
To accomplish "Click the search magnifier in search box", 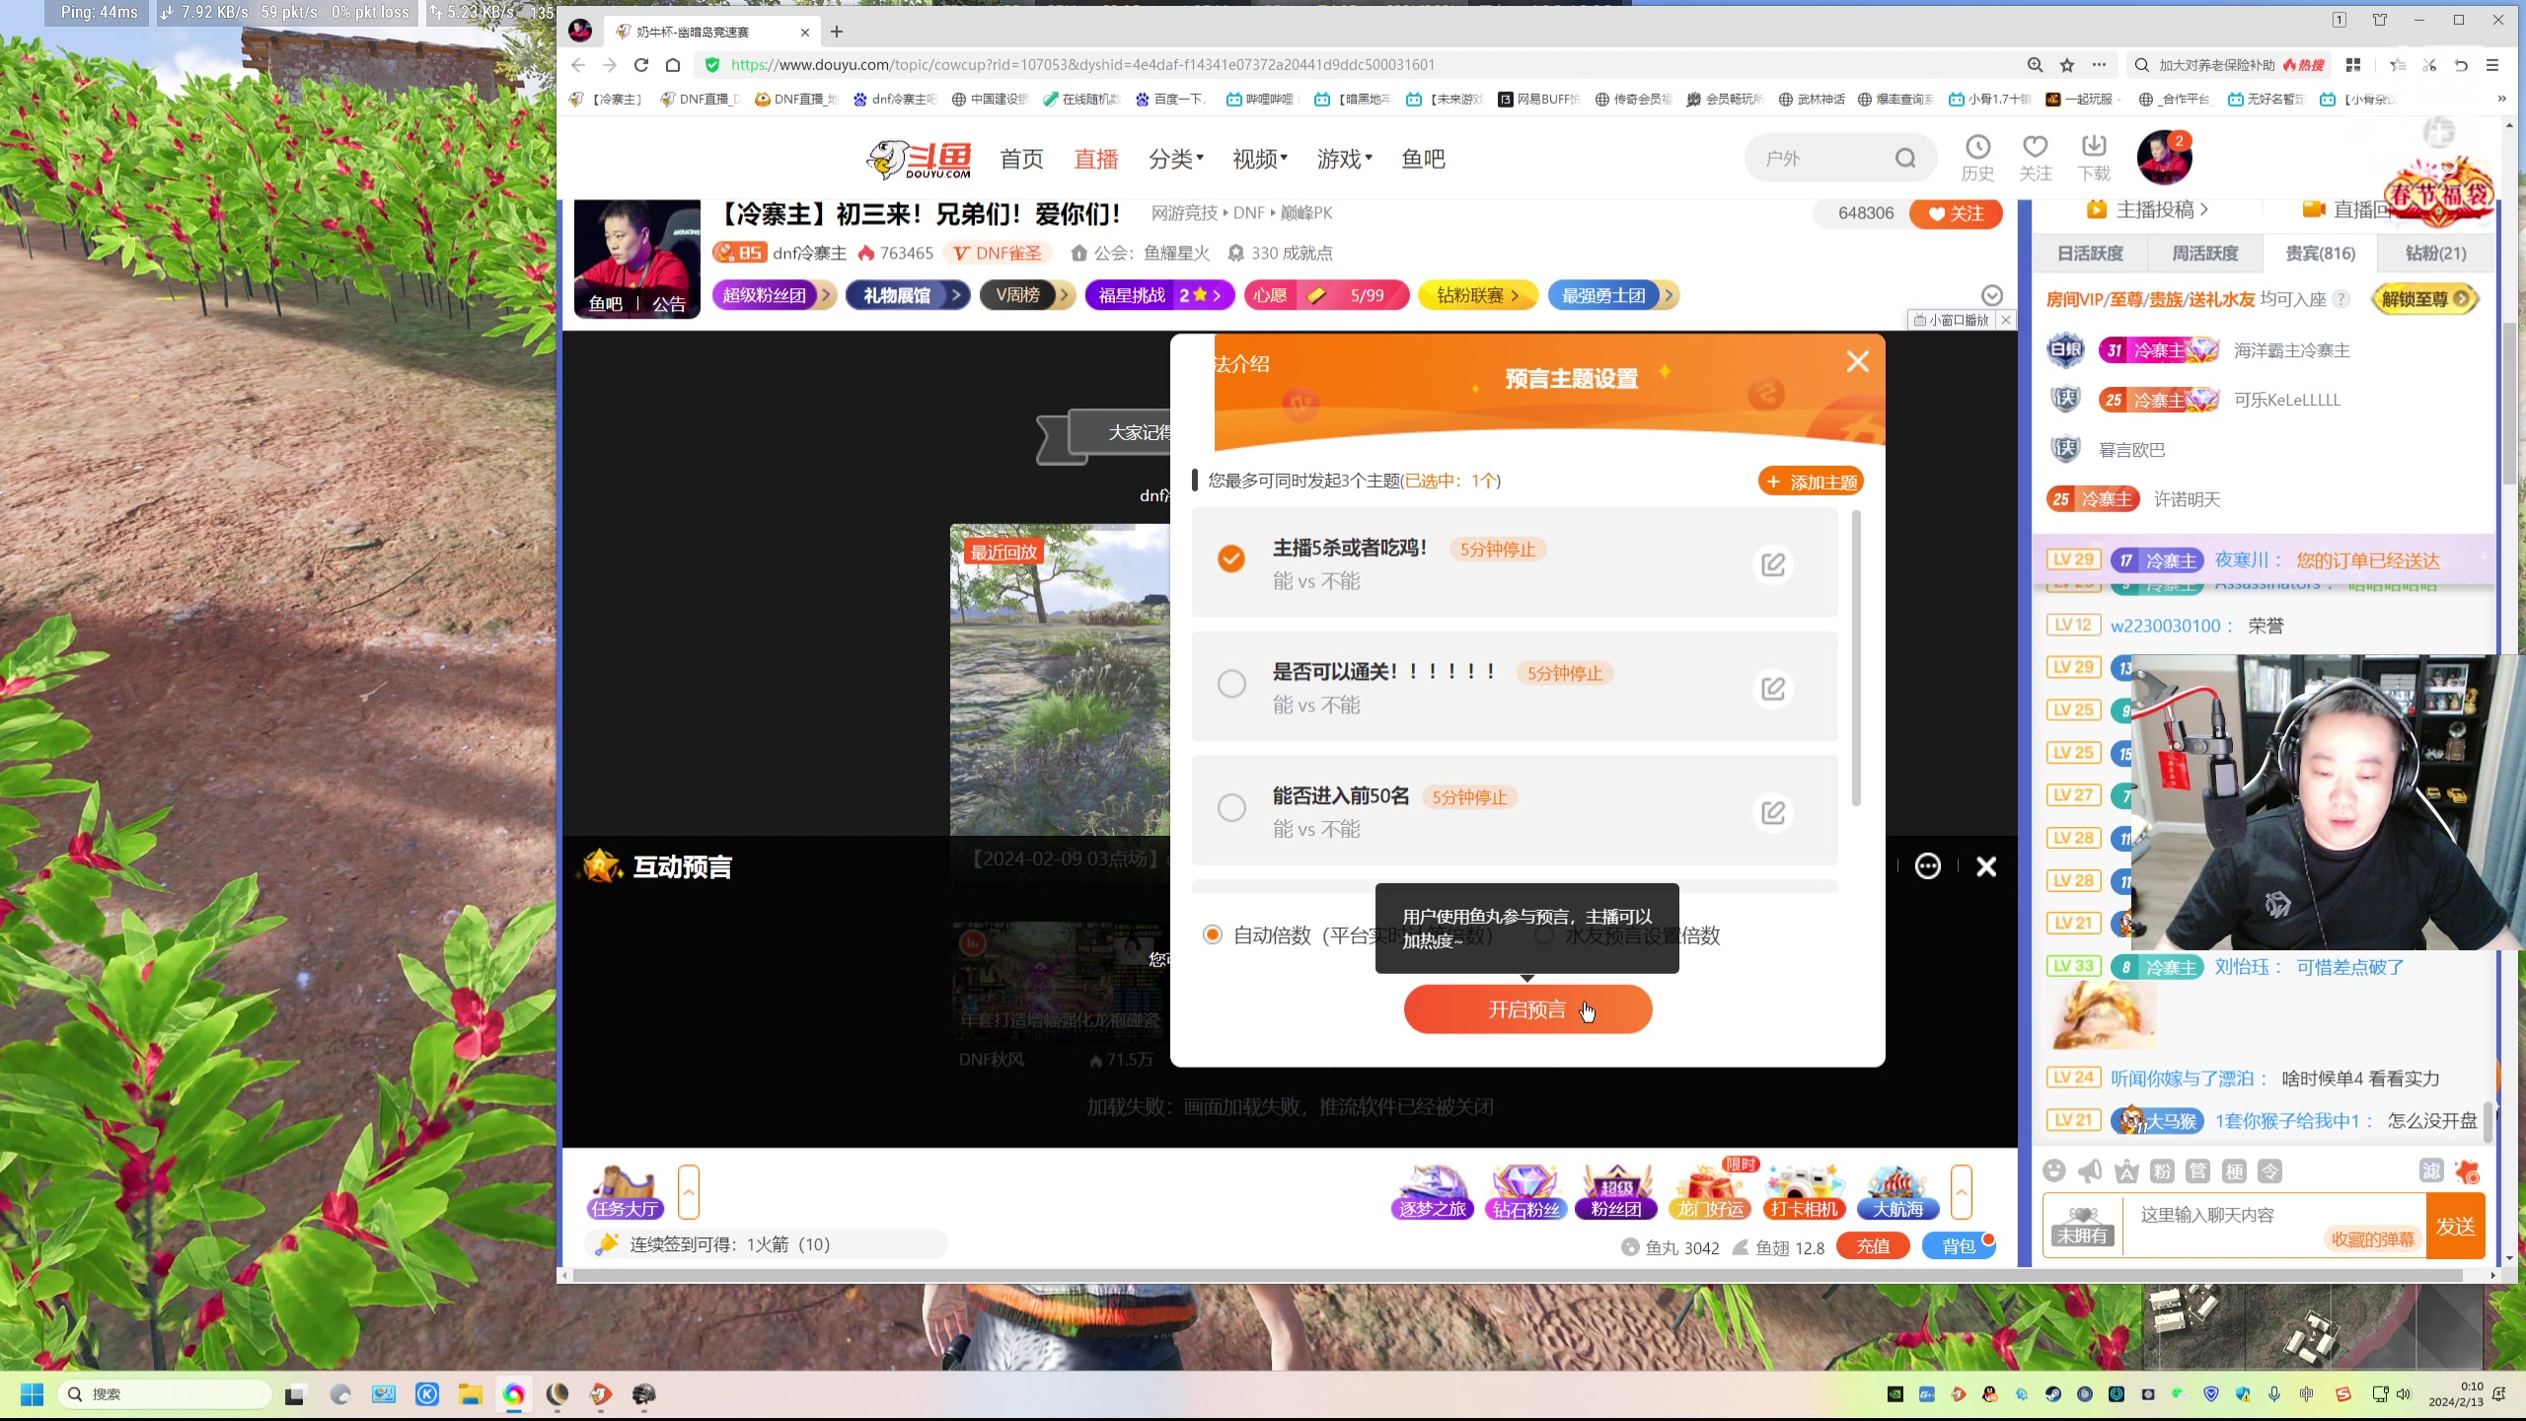I will click(x=1905, y=159).
